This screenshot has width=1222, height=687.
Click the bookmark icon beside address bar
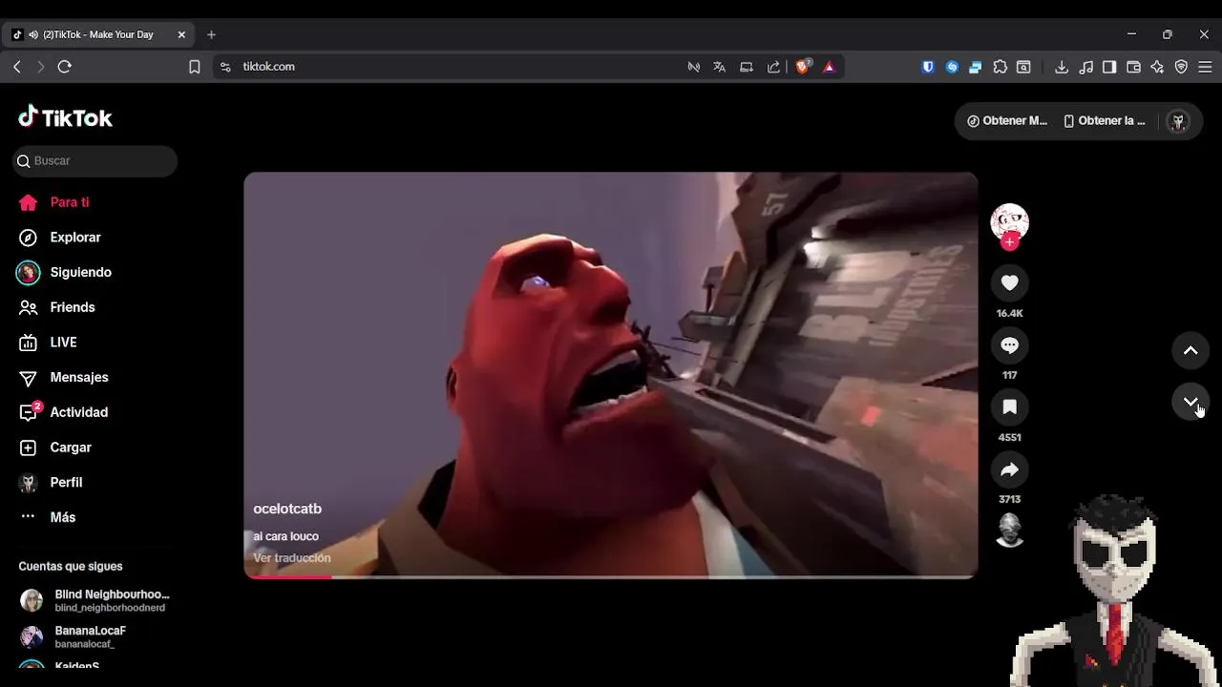[195, 67]
